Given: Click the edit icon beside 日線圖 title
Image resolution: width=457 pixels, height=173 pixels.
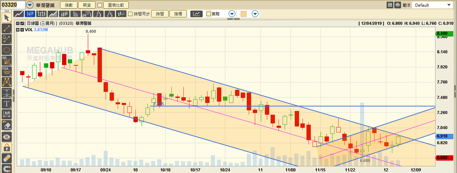Looking at the screenshot, I should pos(22,23).
